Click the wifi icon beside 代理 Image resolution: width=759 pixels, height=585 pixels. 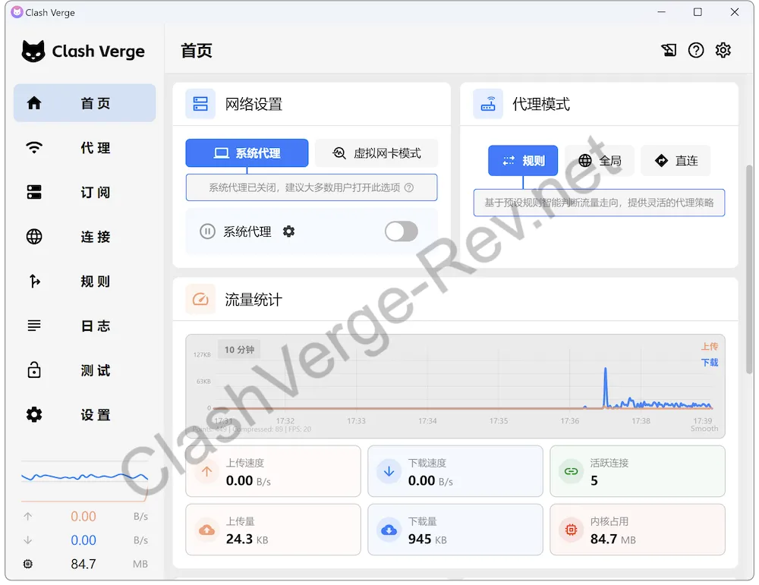[x=34, y=148]
